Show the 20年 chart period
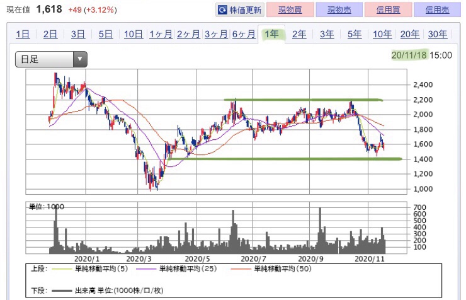 tap(410, 34)
